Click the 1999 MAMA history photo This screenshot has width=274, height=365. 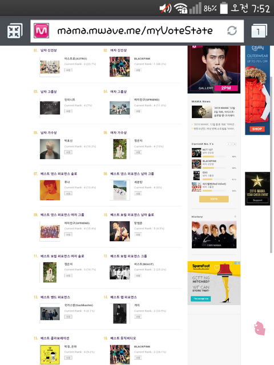[214, 234]
